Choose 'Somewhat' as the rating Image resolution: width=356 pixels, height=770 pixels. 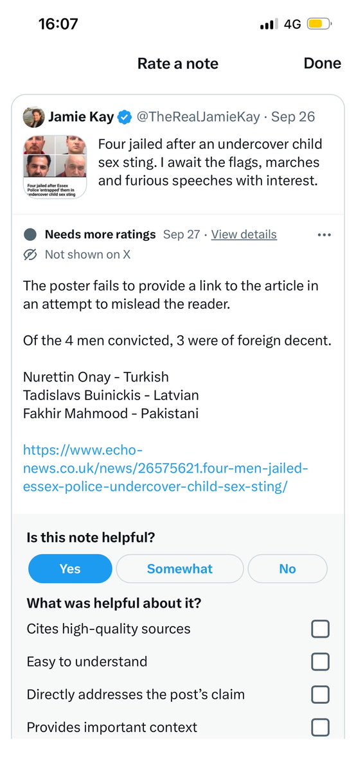coord(180,568)
